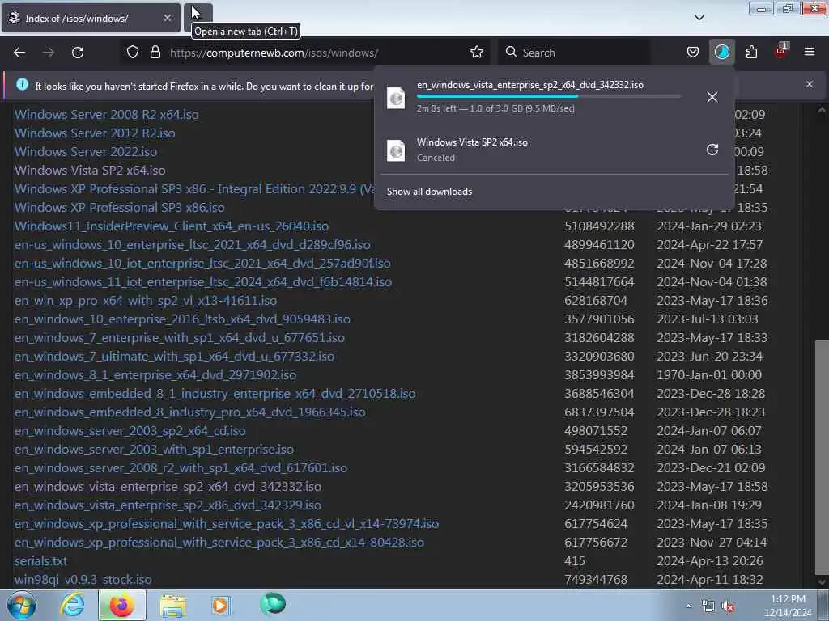
Task: Open serials.txt file link
Action: pyautogui.click(x=40, y=561)
